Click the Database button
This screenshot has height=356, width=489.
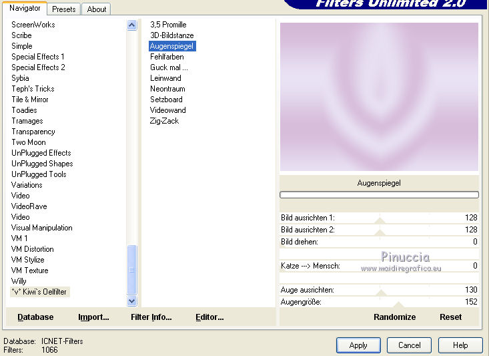click(x=35, y=317)
